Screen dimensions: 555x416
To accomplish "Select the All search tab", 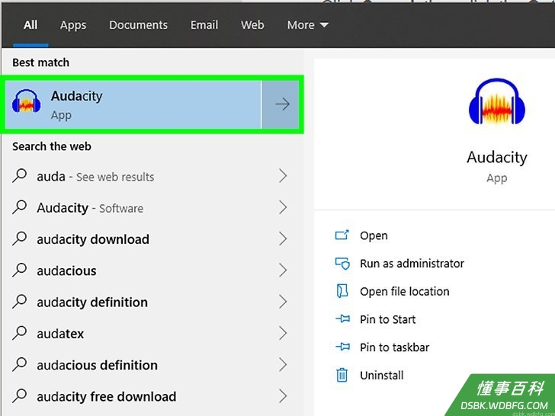I will pyautogui.click(x=30, y=25).
